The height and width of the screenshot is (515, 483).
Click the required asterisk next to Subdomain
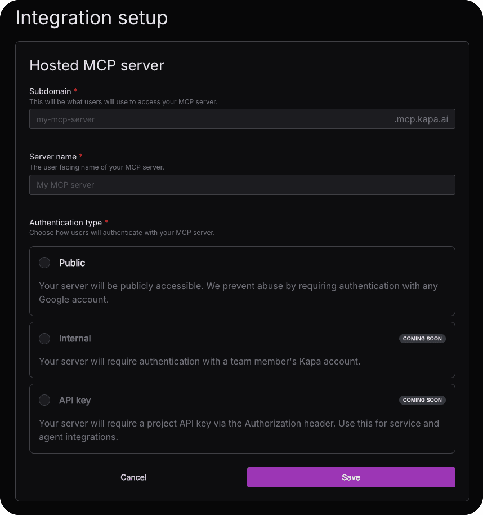click(76, 91)
